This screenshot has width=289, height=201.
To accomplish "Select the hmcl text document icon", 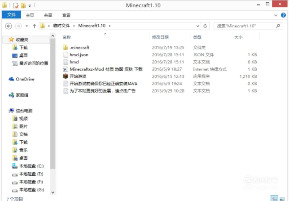I will [x=66, y=62].
